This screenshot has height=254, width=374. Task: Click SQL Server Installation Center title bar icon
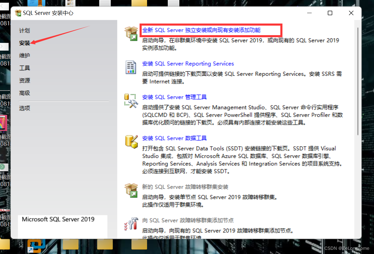(x=18, y=13)
